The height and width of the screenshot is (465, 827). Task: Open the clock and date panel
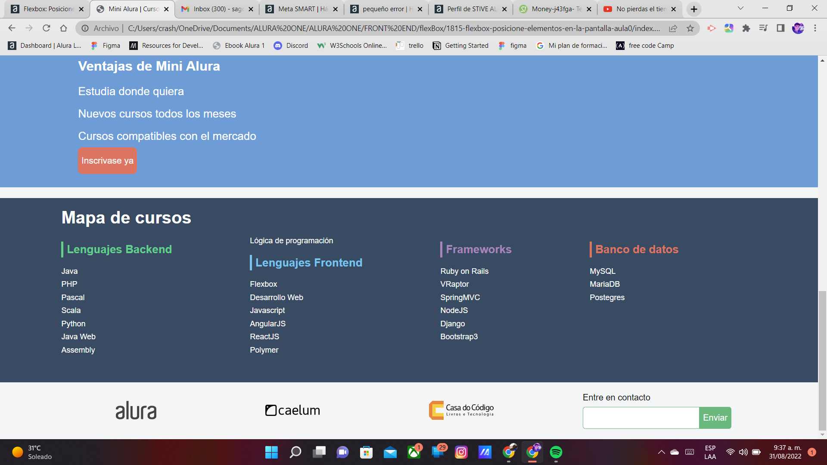click(x=785, y=452)
